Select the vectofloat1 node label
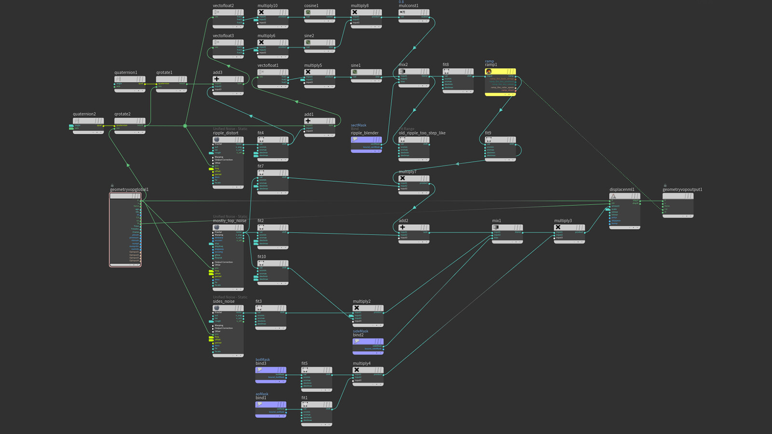 268,66
